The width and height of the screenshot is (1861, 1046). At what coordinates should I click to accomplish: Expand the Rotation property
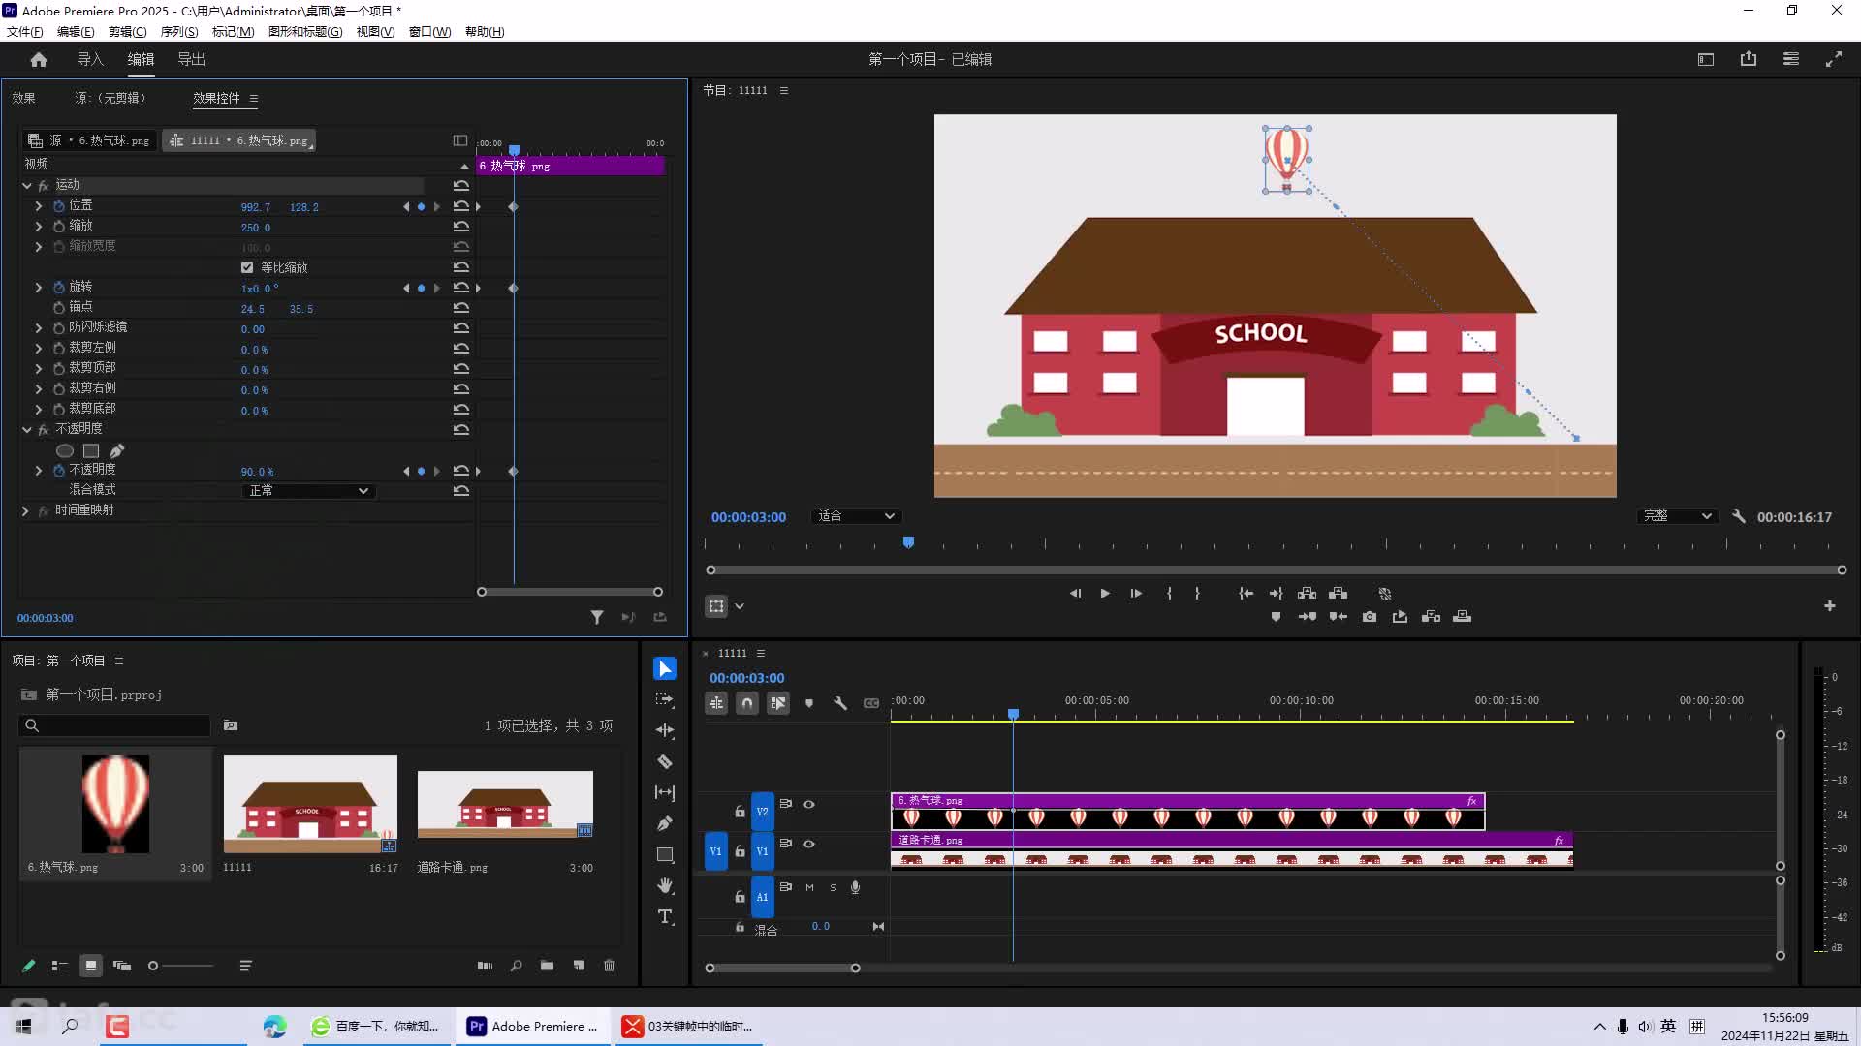click(39, 288)
